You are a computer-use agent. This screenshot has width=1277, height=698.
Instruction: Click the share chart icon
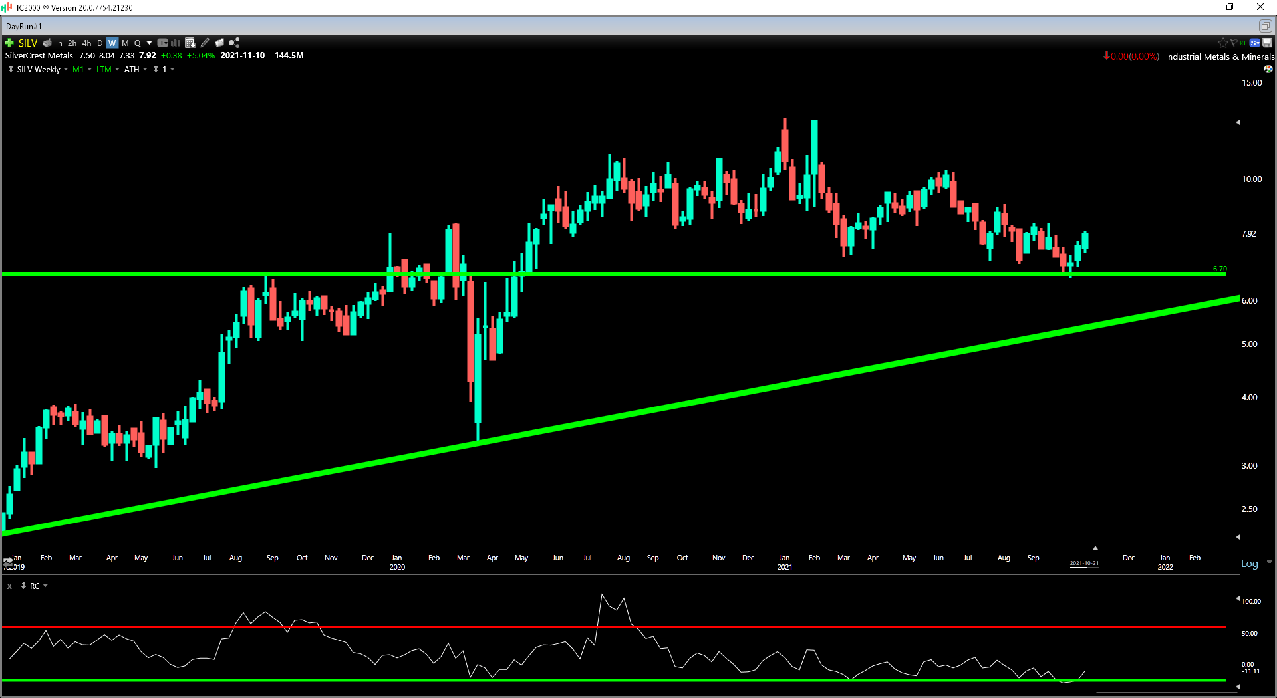[234, 43]
